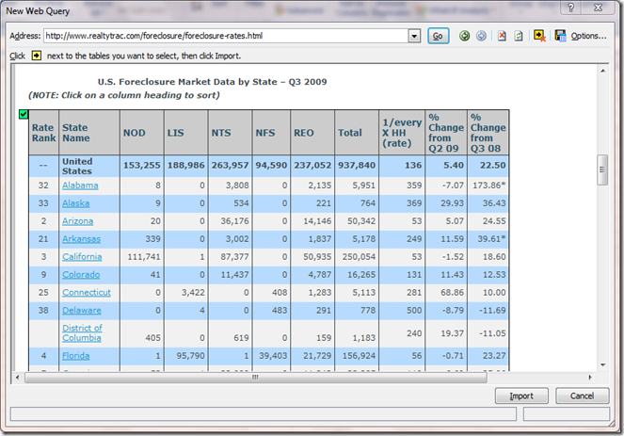The width and height of the screenshot is (624, 436).
Task: Click the Import button
Action: point(521,396)
